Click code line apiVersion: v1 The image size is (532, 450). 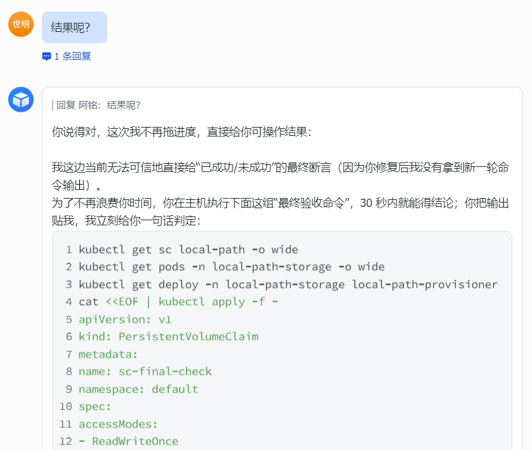pyautogui.click(x=125, y=319)
